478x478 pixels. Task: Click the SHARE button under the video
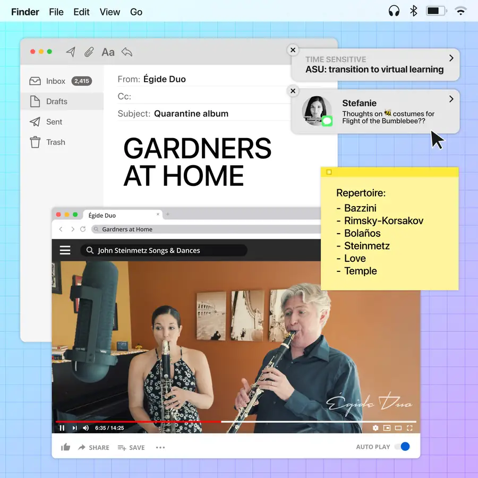coord(93,447)
